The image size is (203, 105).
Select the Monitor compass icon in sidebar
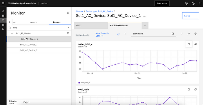pos(3,20)
